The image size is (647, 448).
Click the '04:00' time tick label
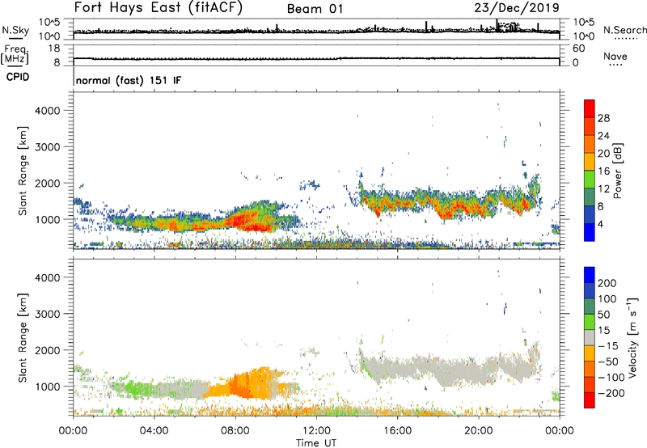(x=154, y=431)
